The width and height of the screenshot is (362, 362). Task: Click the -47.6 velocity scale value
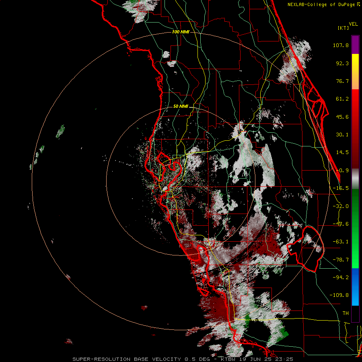click(x=341, y=224)
